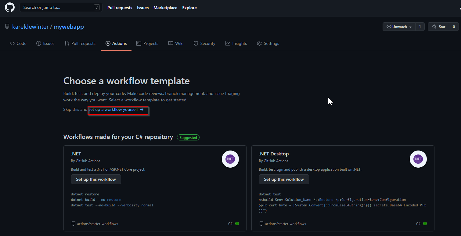Switch to the Code tab
This screenshot has height=236, width=461.
(x=18, y=43)
